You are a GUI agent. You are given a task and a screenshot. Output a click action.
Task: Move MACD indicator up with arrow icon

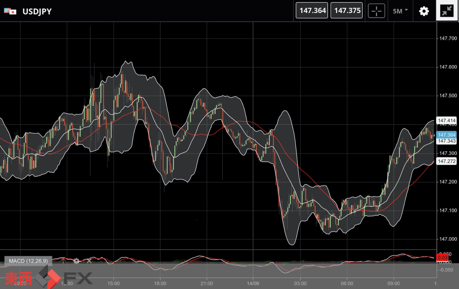point(63,261)
